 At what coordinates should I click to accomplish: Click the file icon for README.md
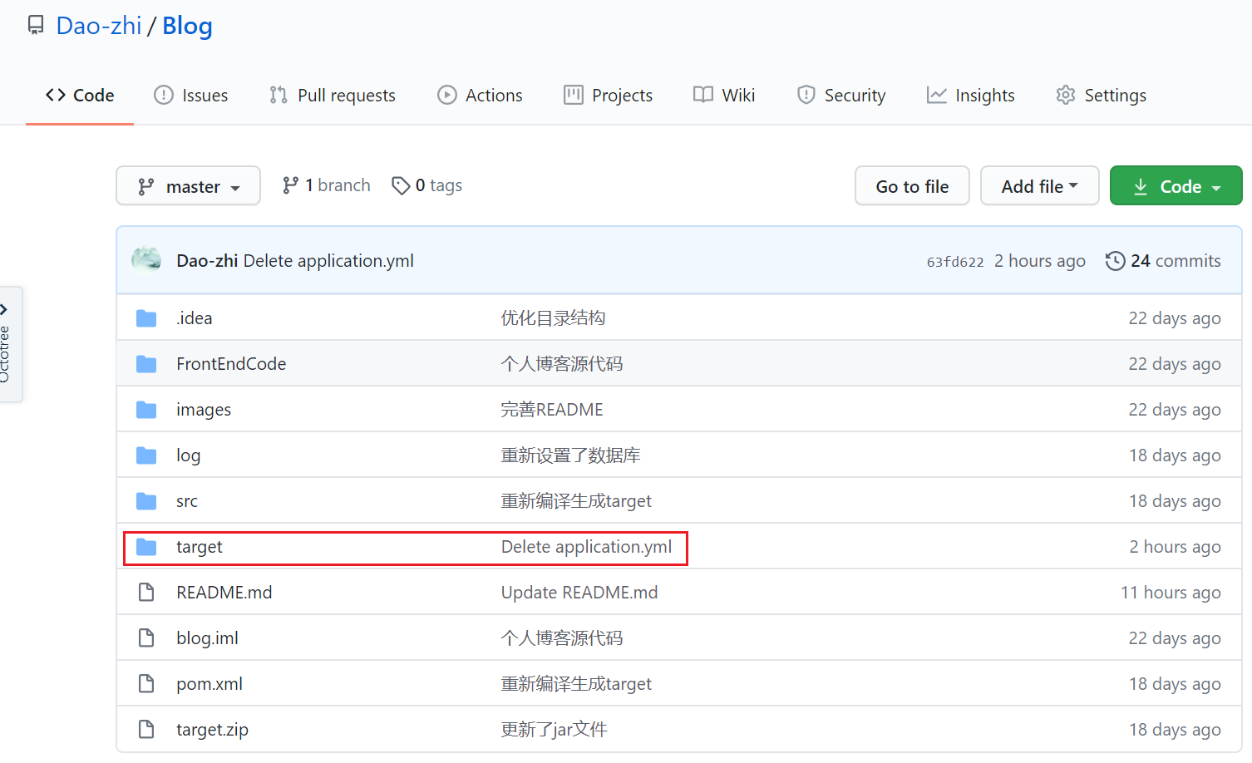click(146, 593)
